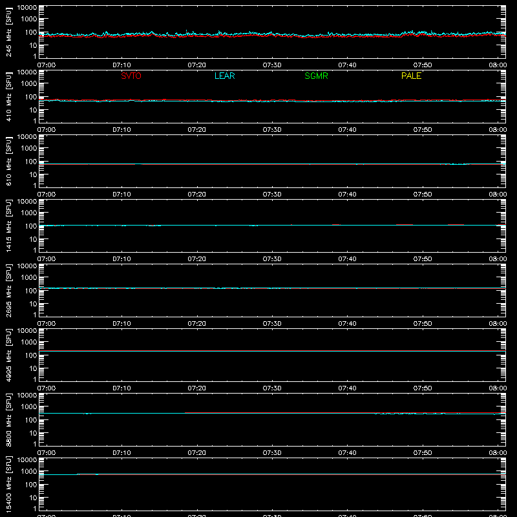
Task: Click 07:40 time label under 410 MHz plot
Action: click(347, 130)
